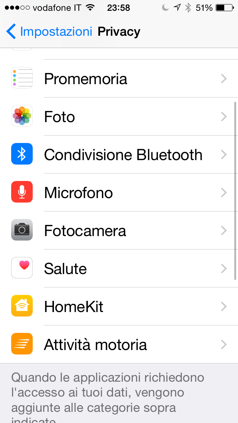Tap the Fotocamera camera icon
This screenshot has height=423, width=238.
point(22,230)
